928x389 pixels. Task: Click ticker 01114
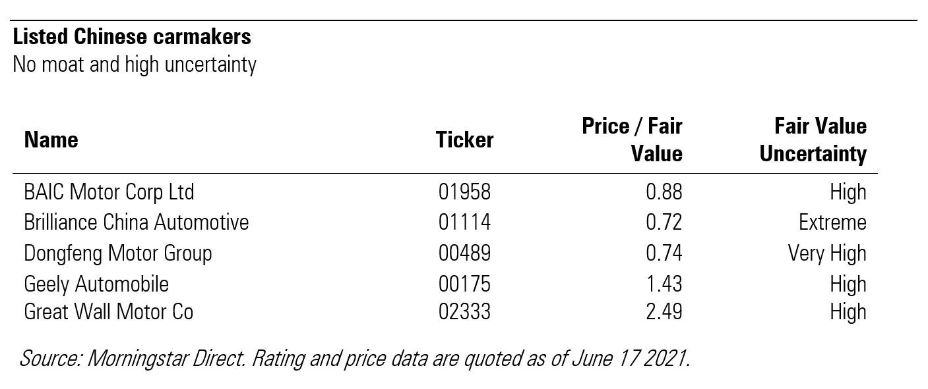[464, 222]
